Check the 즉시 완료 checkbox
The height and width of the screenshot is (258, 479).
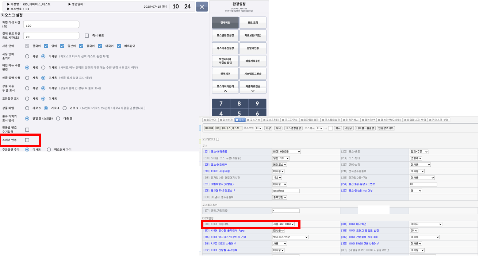(x=87, y=36)
